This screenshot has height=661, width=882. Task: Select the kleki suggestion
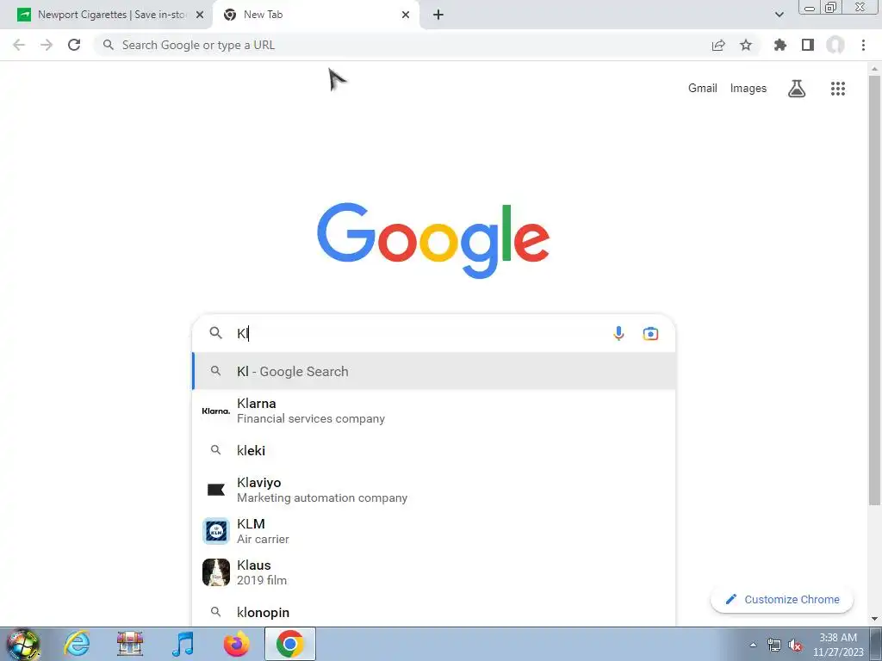[x=434, y=450]
